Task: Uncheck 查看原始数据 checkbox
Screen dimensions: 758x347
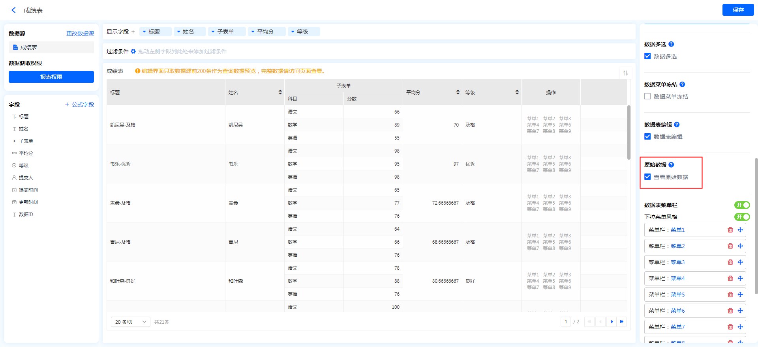Action: click(647, 177)
